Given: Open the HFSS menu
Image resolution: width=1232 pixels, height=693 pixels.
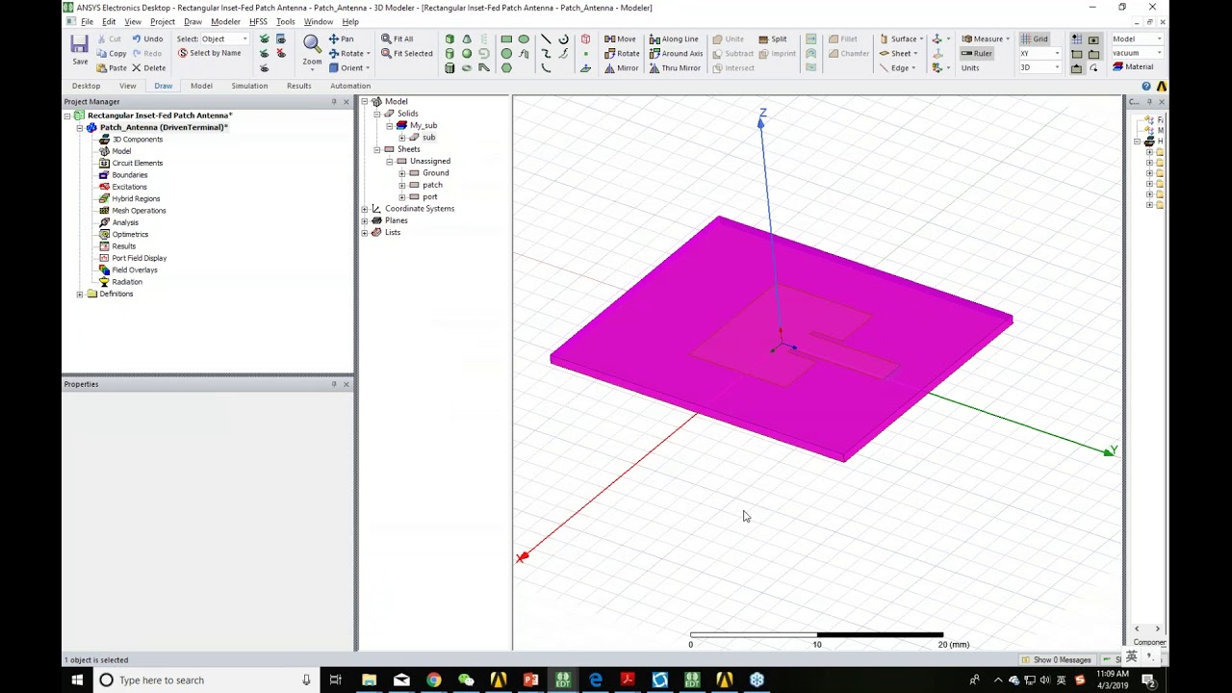Looking at the screenshot, I should click(258, 22).
